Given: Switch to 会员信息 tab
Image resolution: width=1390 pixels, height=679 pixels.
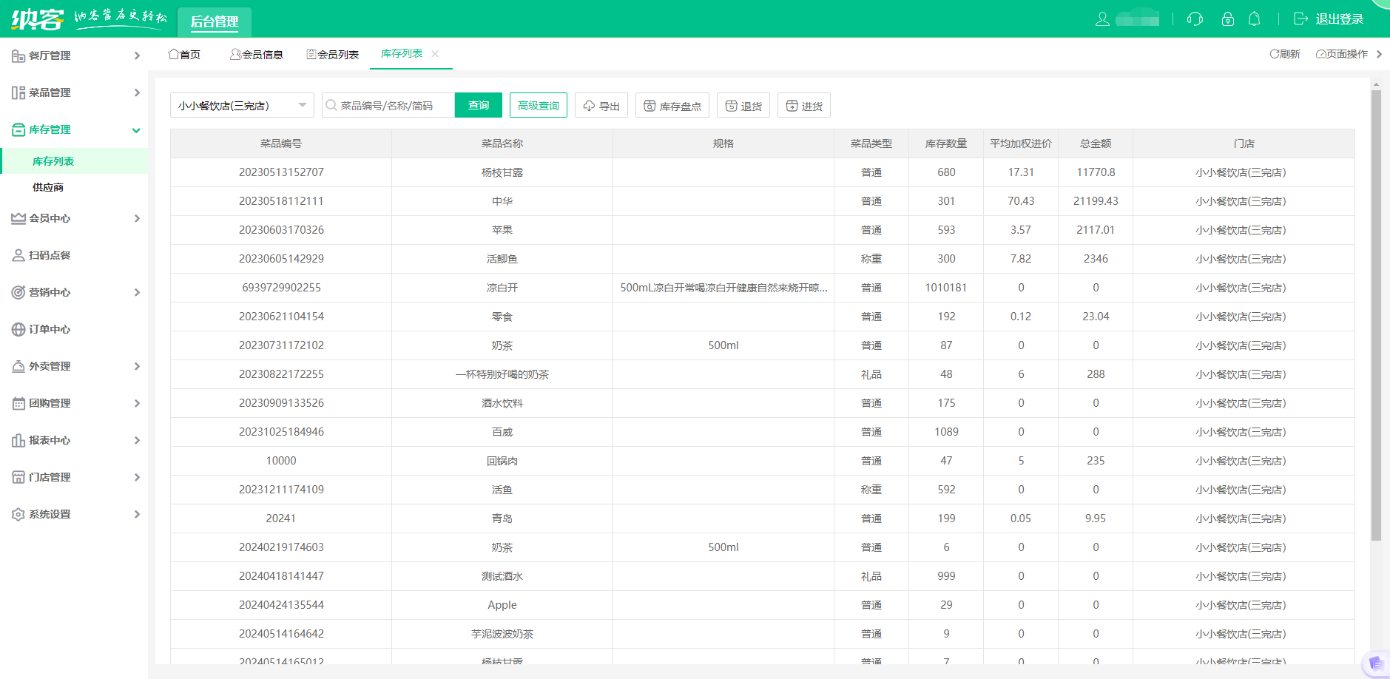Looking at the screenshot, I should pyautogui.click(x=257, y=54).
